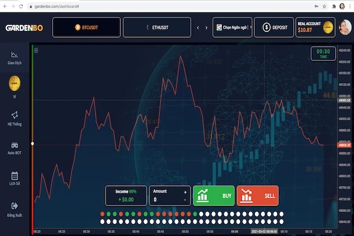Increase amount with the plus button
The width and height of the screenshot is (354, 236).
click(x=185, y=192)
